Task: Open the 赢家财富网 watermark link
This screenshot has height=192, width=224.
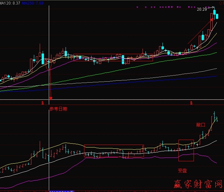Action: click(199, 184)
